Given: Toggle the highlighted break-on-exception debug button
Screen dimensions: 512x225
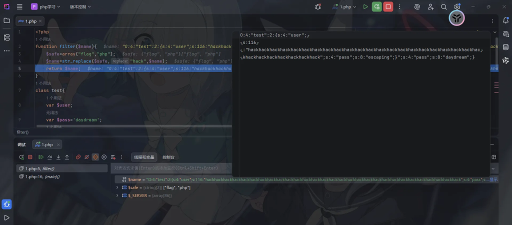Looking at the screenshot, I should [x=95, y=157].
